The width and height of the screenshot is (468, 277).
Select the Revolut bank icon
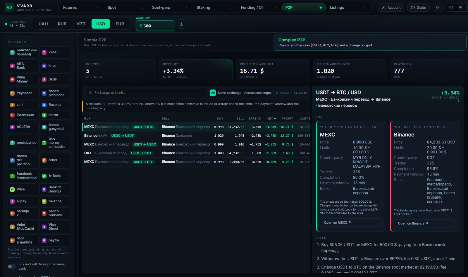pos(44,105)
